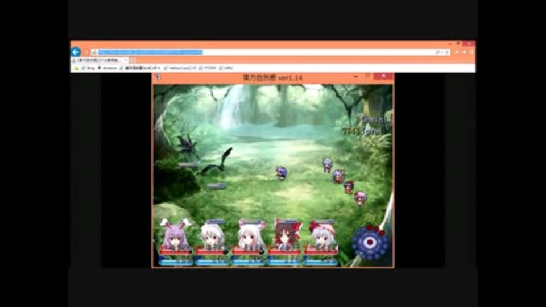Click the search magnifier in the address bar
The image size is (546, 307).
[437, 52]
